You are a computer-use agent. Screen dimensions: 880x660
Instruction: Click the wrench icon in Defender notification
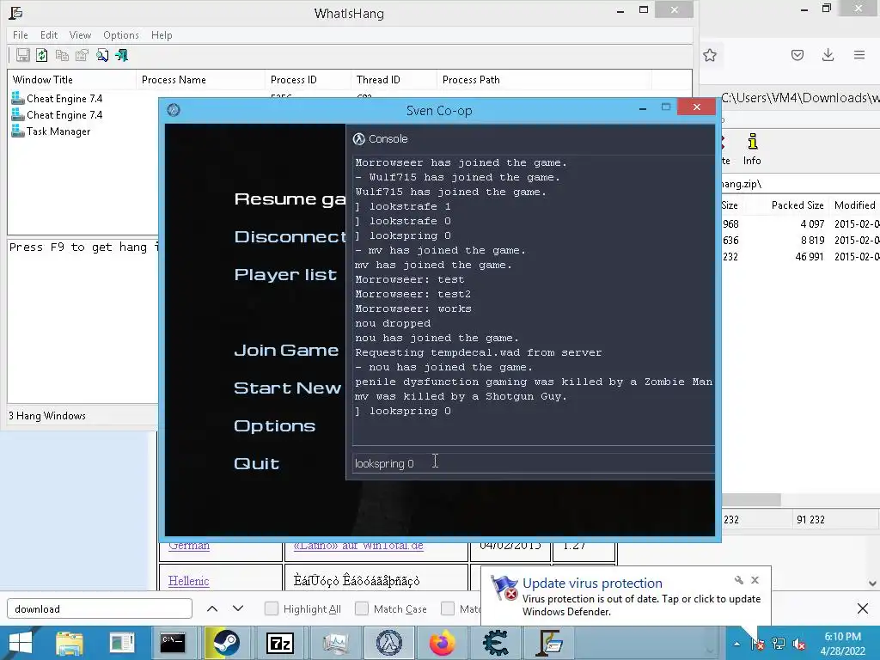pyautogui.click(x=739, y=580)
